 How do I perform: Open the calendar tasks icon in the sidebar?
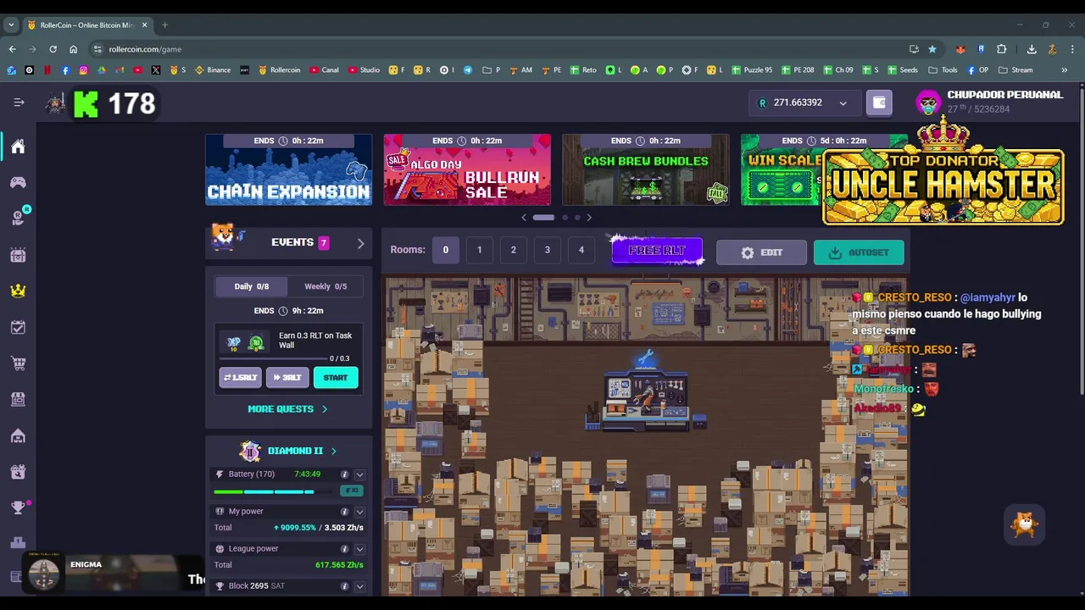tap(18, 327)
